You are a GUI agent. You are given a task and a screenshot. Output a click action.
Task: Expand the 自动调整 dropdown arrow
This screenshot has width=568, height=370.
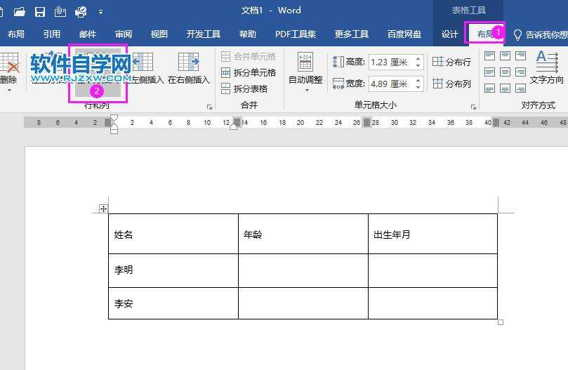coord(308,90)
